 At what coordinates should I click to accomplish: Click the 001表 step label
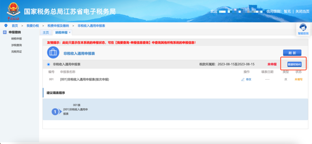tap(77, 105)
